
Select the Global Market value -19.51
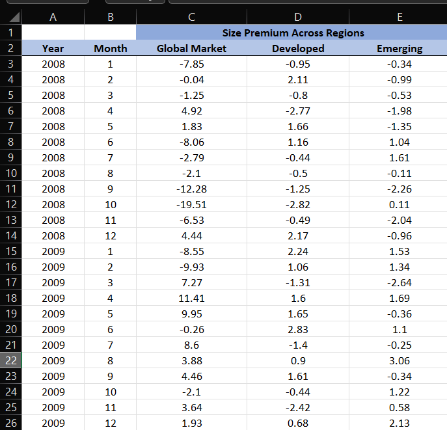[x=191, y=205]
